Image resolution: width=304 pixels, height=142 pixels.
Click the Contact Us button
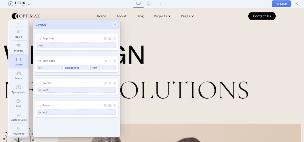262,16
